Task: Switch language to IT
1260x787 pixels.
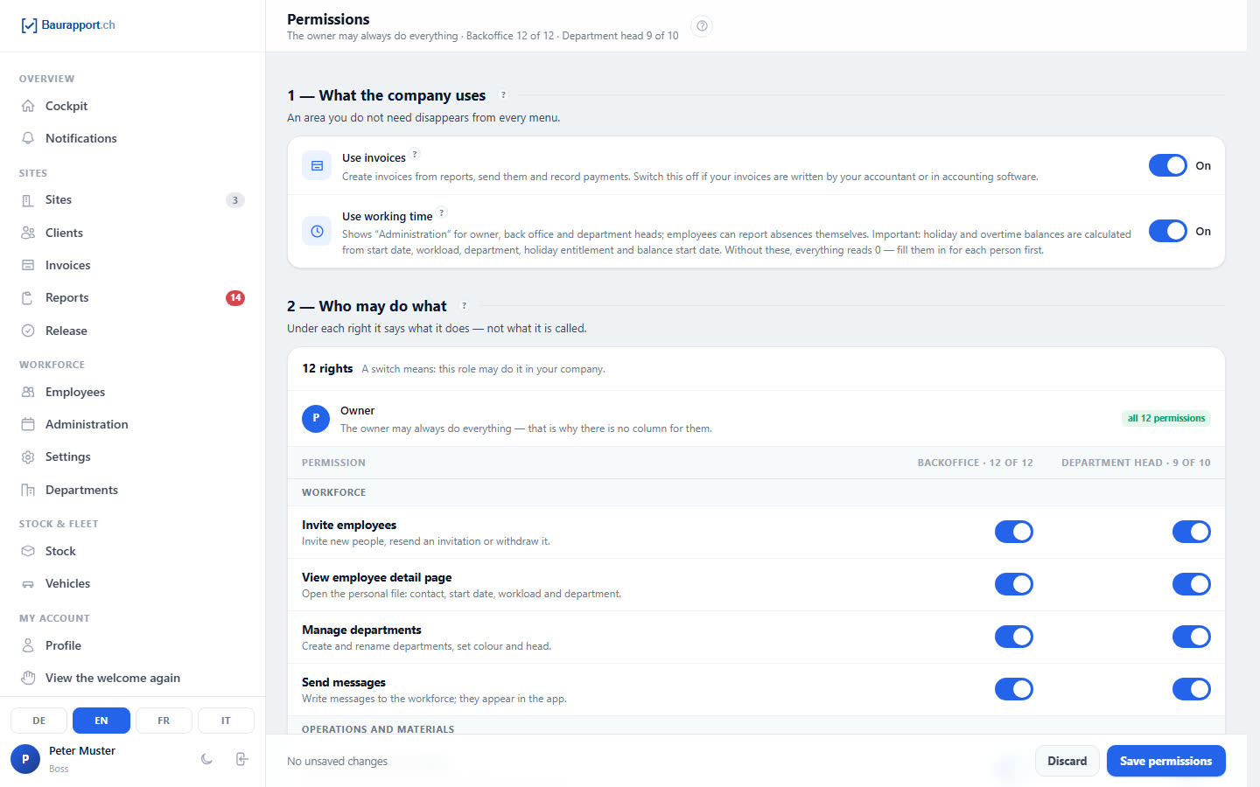Action: (x=226, y=721)
